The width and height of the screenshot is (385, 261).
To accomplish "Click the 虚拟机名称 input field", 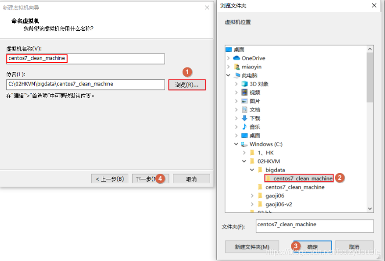I will (85, 59).
